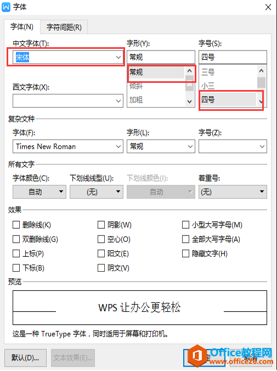Click the WPS logo icon in title bar
This screenshot has width=277, height=371.
pos(6,7)
